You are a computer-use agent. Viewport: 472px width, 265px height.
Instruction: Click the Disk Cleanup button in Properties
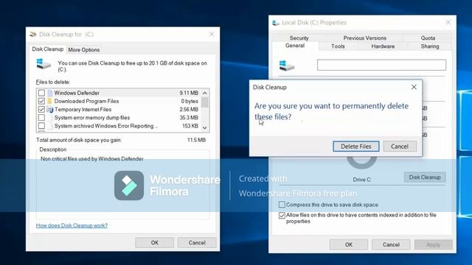(425, 177)
